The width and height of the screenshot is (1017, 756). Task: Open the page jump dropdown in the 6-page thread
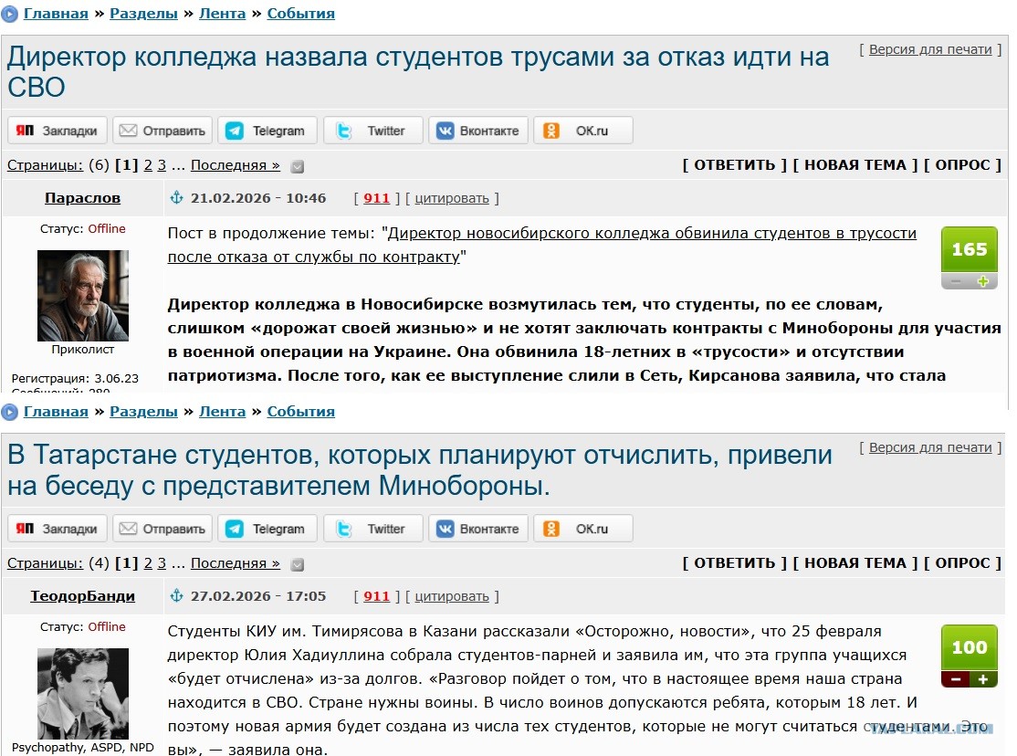tap(297, 166)
